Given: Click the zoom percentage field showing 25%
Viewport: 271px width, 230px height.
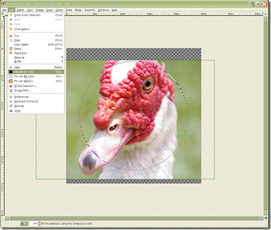Looking at the screenshot, I should coord(33,224).
